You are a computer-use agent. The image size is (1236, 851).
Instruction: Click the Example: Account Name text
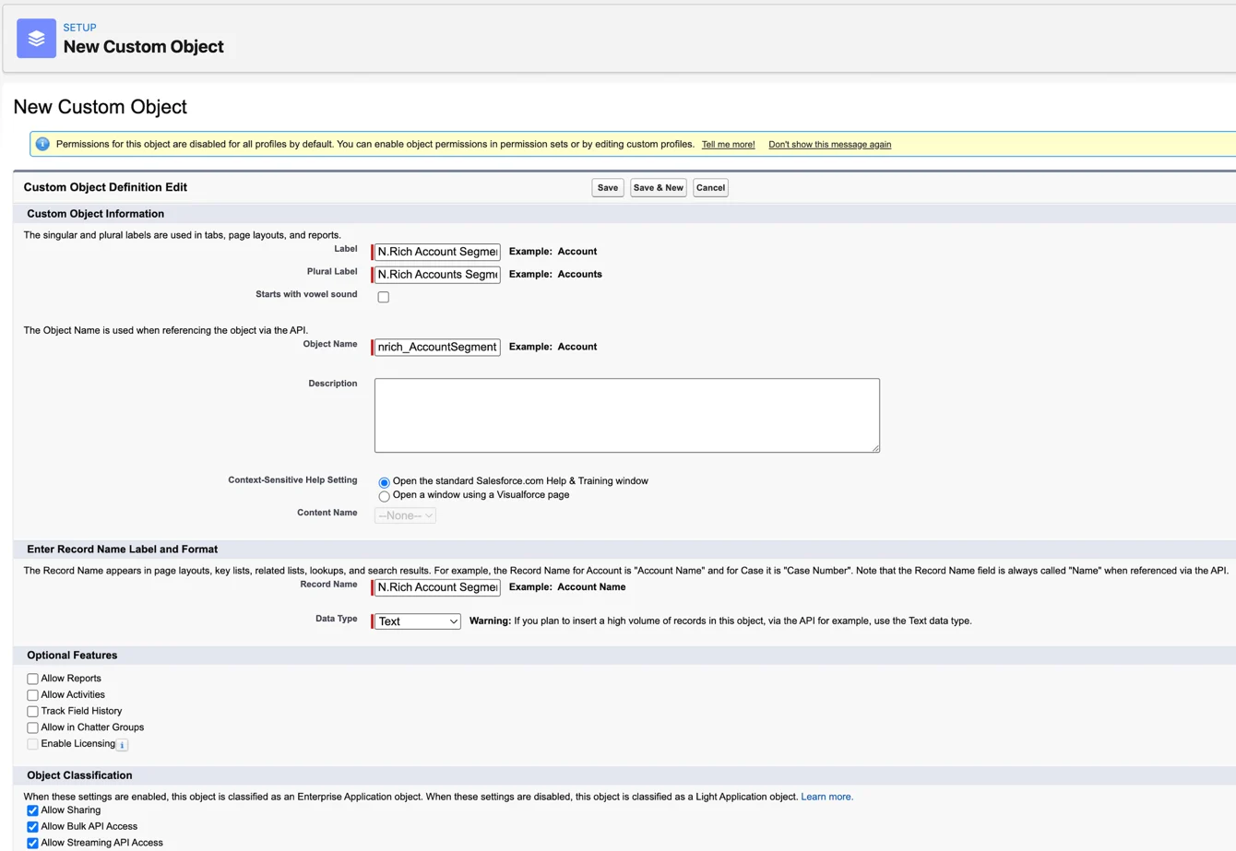tap(567, 587)
